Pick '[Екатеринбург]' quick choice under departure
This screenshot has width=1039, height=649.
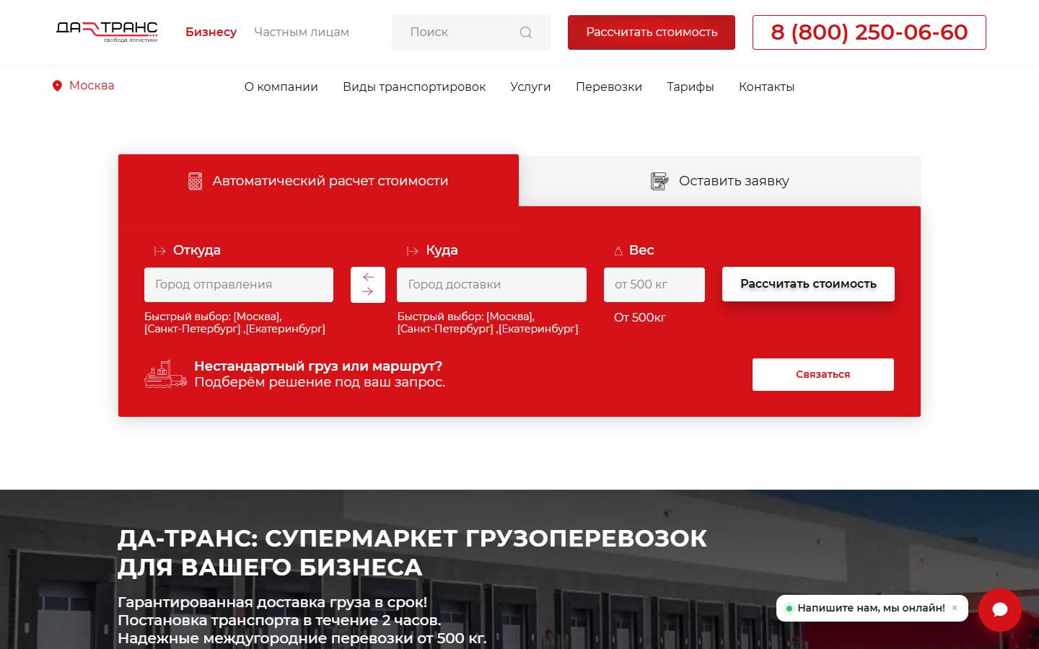[x=286, y=329]
